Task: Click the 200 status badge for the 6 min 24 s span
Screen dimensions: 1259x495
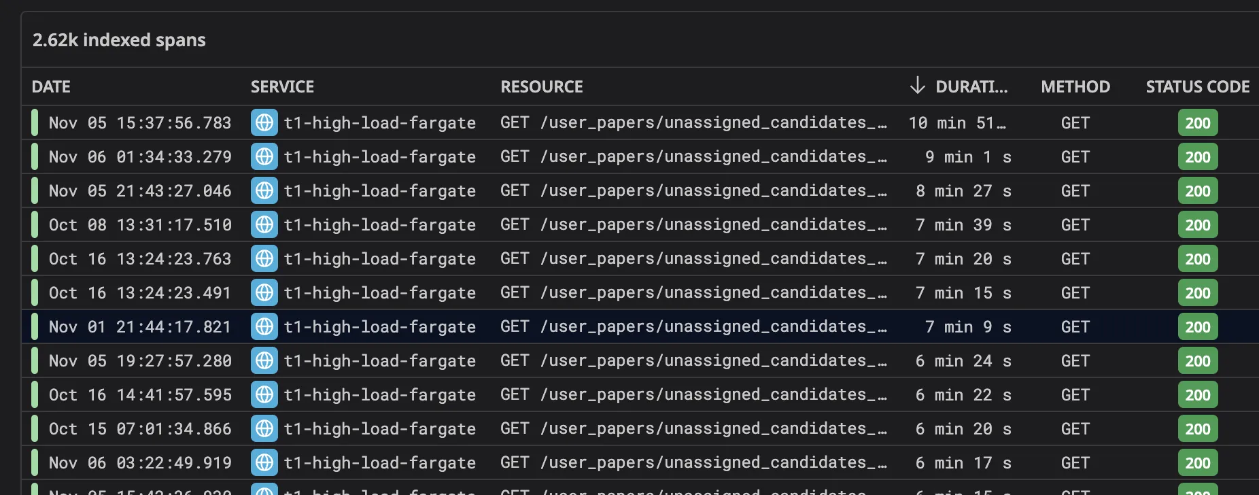Action: pyautogui.click(x=1198, y=361)
